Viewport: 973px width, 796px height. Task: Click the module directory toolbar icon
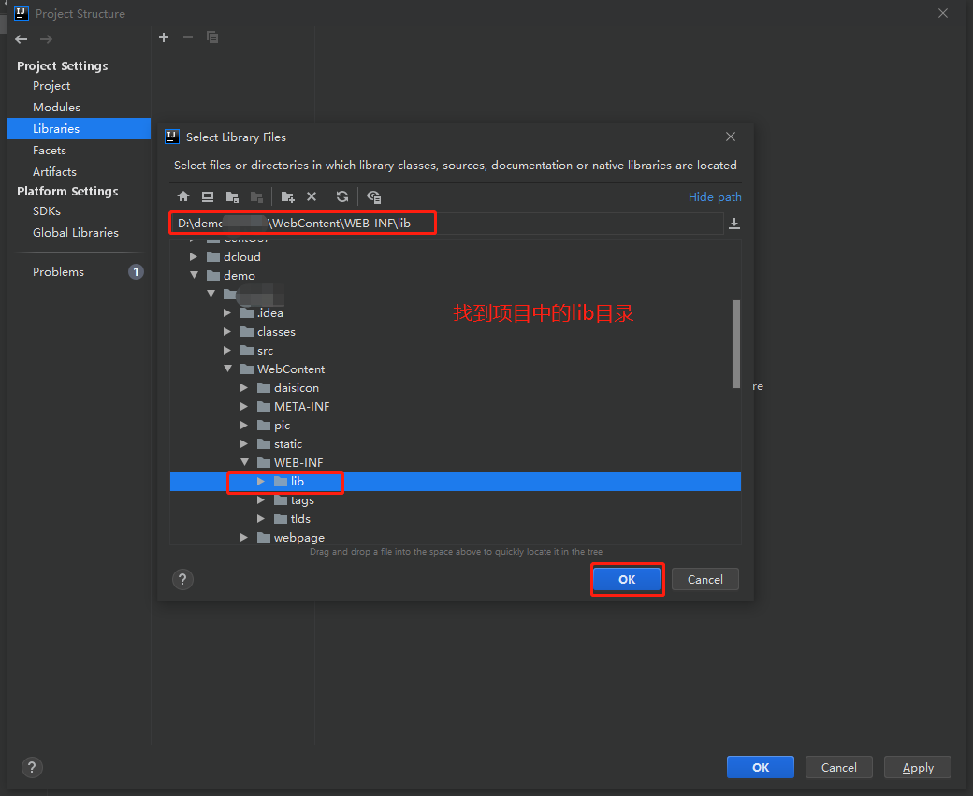coord(256,196)
